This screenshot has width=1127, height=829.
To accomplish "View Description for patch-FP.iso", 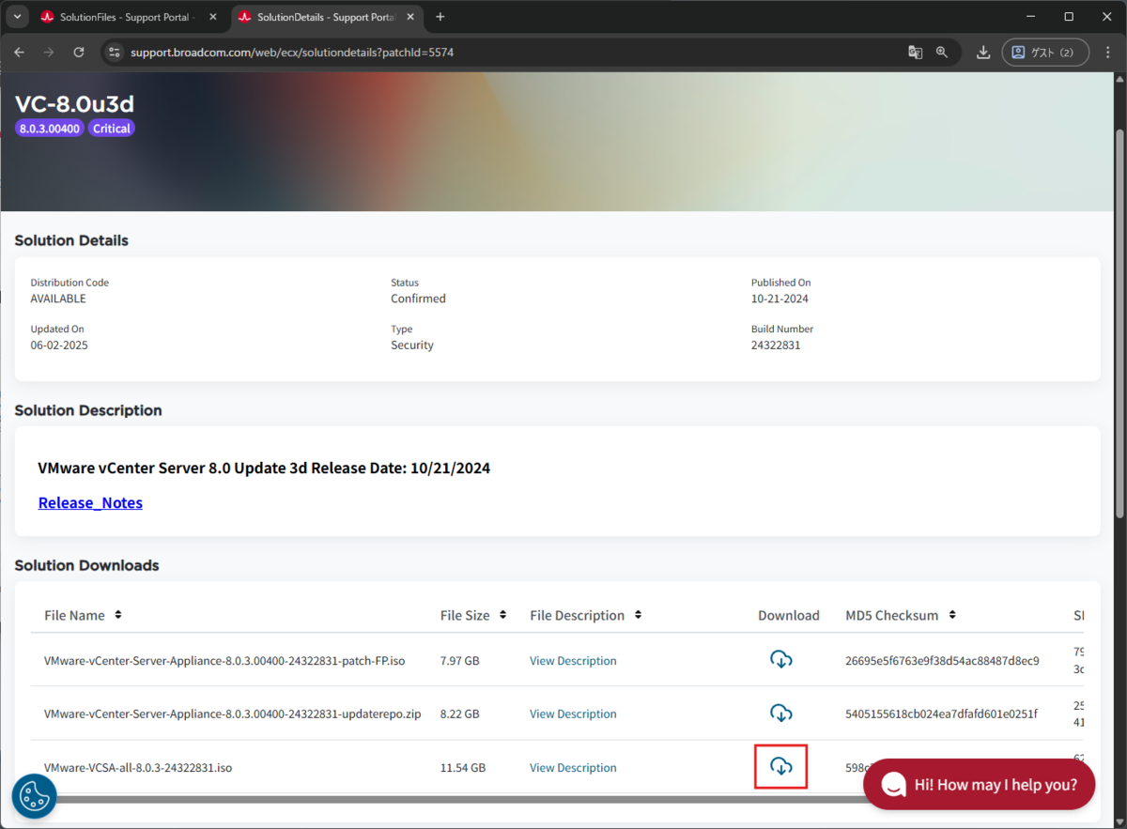I will [573, 661].
